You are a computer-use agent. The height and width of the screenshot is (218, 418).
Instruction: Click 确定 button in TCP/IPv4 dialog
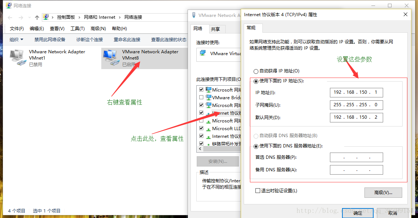[358, 213]
